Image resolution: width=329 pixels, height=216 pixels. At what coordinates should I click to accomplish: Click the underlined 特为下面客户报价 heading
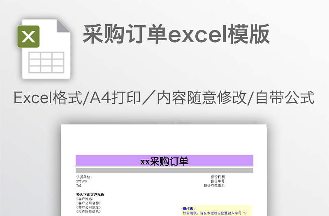90,194
